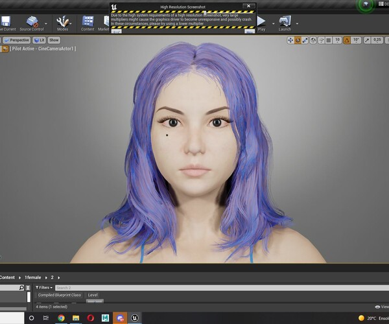Open File Explorer from taskbar
The width and height of the screenshot is (389, 324).
[x=76, y=318]
